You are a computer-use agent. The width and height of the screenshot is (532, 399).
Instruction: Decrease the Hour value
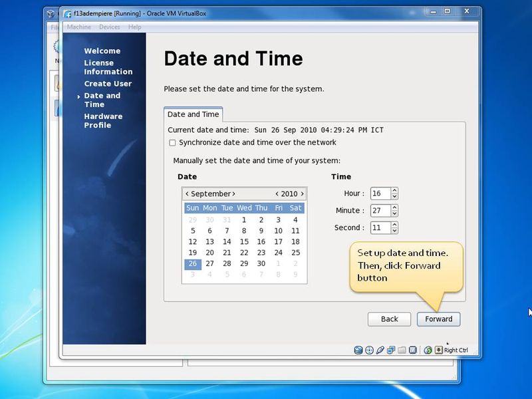point(394,196)
